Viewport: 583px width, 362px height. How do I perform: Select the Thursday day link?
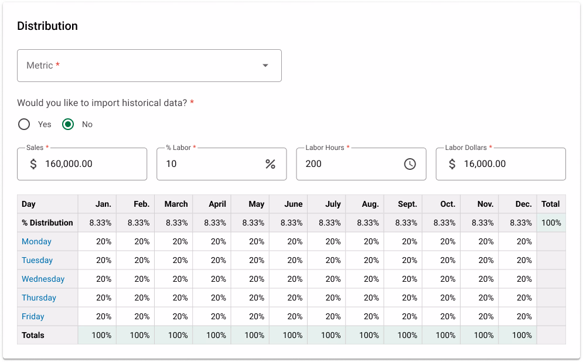click(39, 298)
